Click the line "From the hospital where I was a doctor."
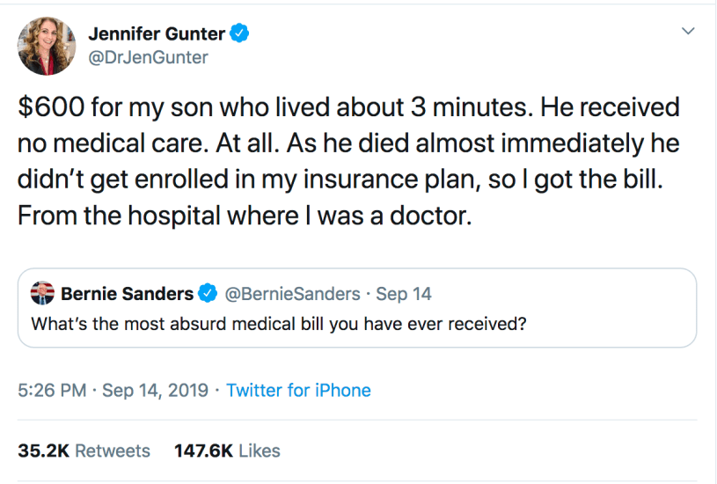 (x=245, y=216)
